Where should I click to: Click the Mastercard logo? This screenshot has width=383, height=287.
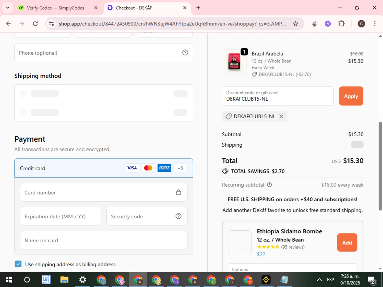[x=148, y=168]
